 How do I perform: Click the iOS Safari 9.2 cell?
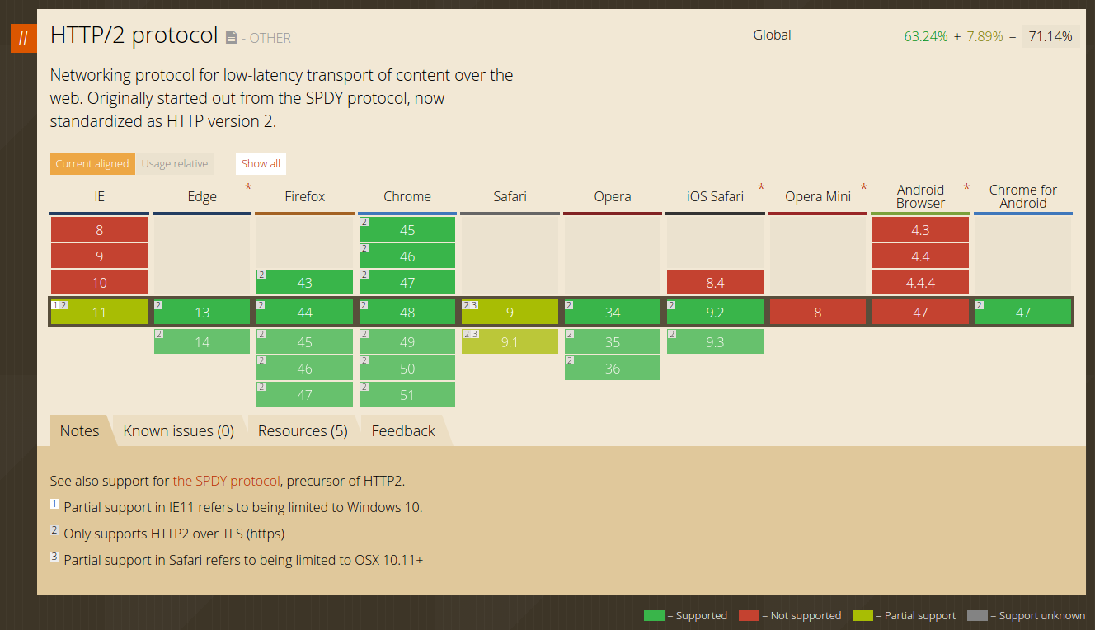pos(715,313)
